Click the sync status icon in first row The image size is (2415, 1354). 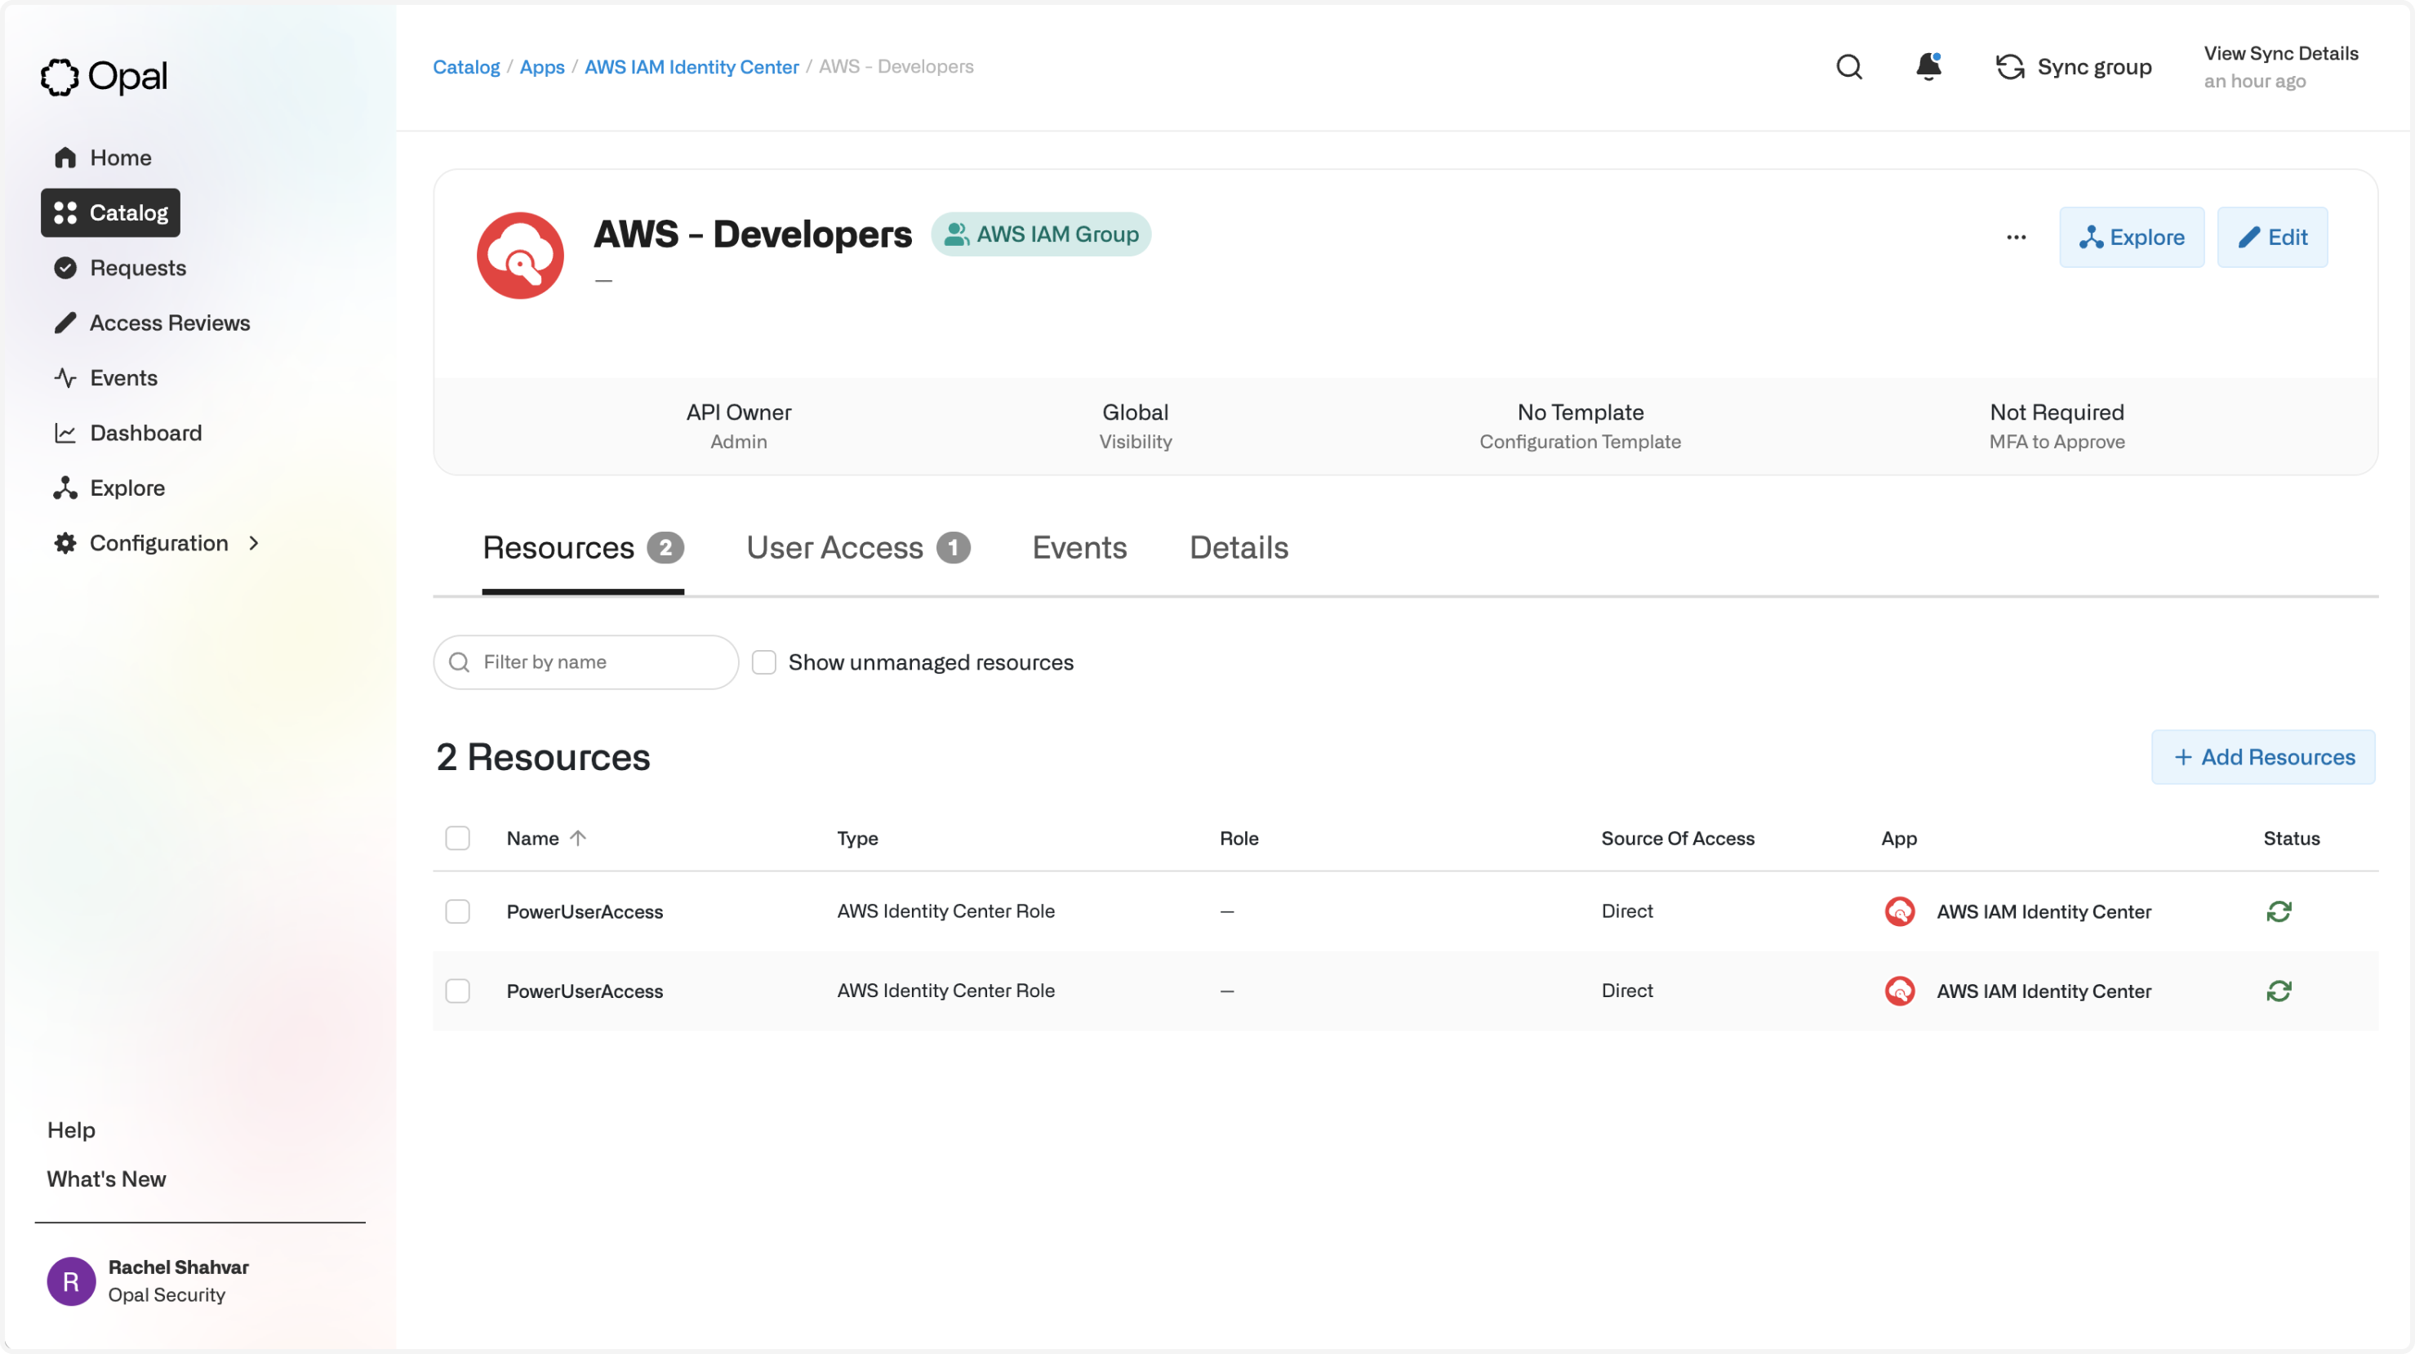[x=2278, y=911]
